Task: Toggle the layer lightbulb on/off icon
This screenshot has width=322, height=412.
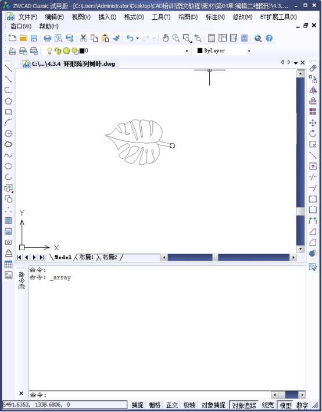Action: point(49,51)
